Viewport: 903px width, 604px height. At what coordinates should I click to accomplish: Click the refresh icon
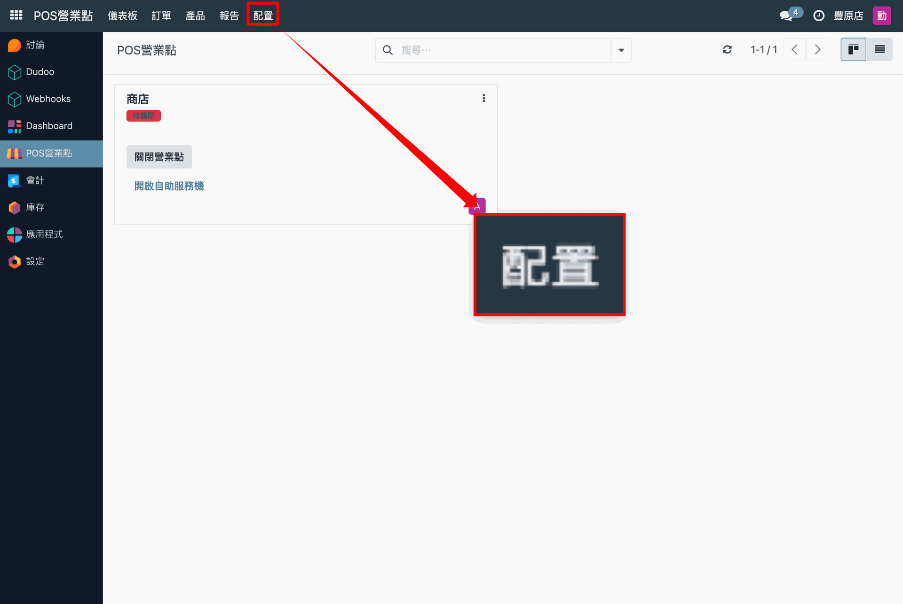click(x=727, y=50)
